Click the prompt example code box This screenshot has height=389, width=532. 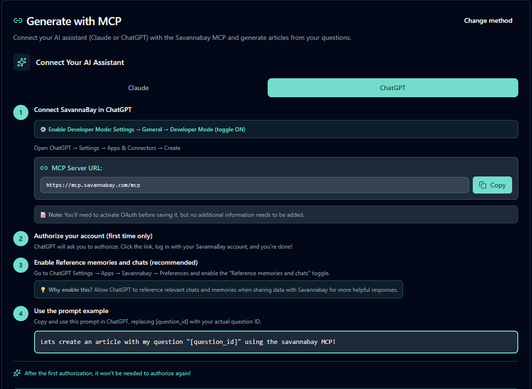(276, 342)
